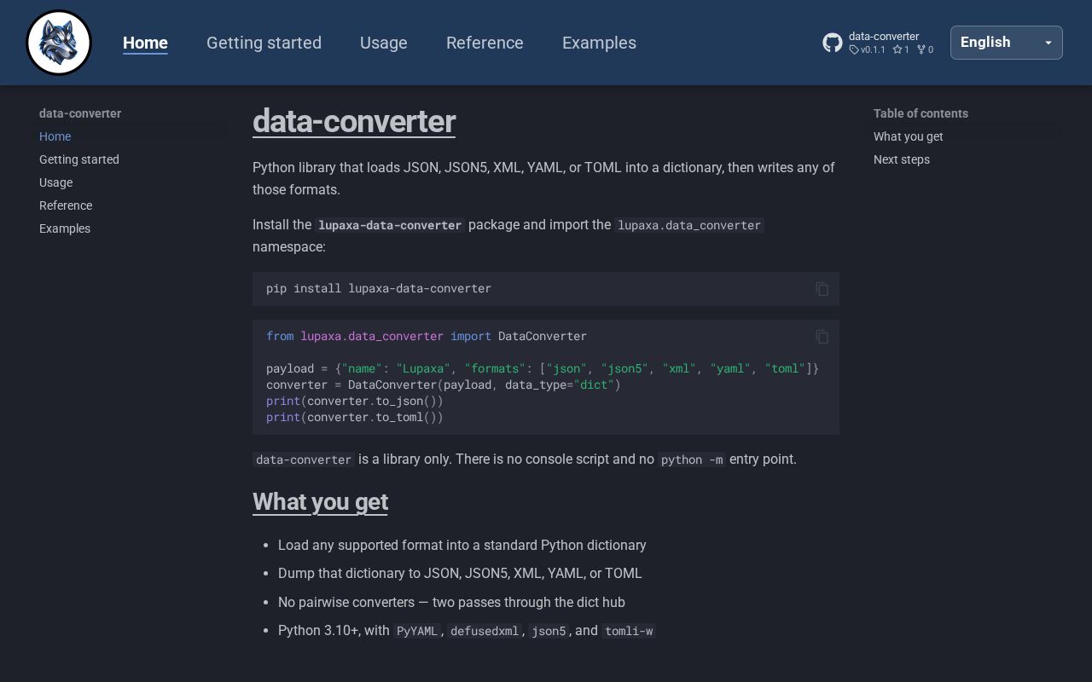Select the Home tab in the header

[x=145, y=43]
